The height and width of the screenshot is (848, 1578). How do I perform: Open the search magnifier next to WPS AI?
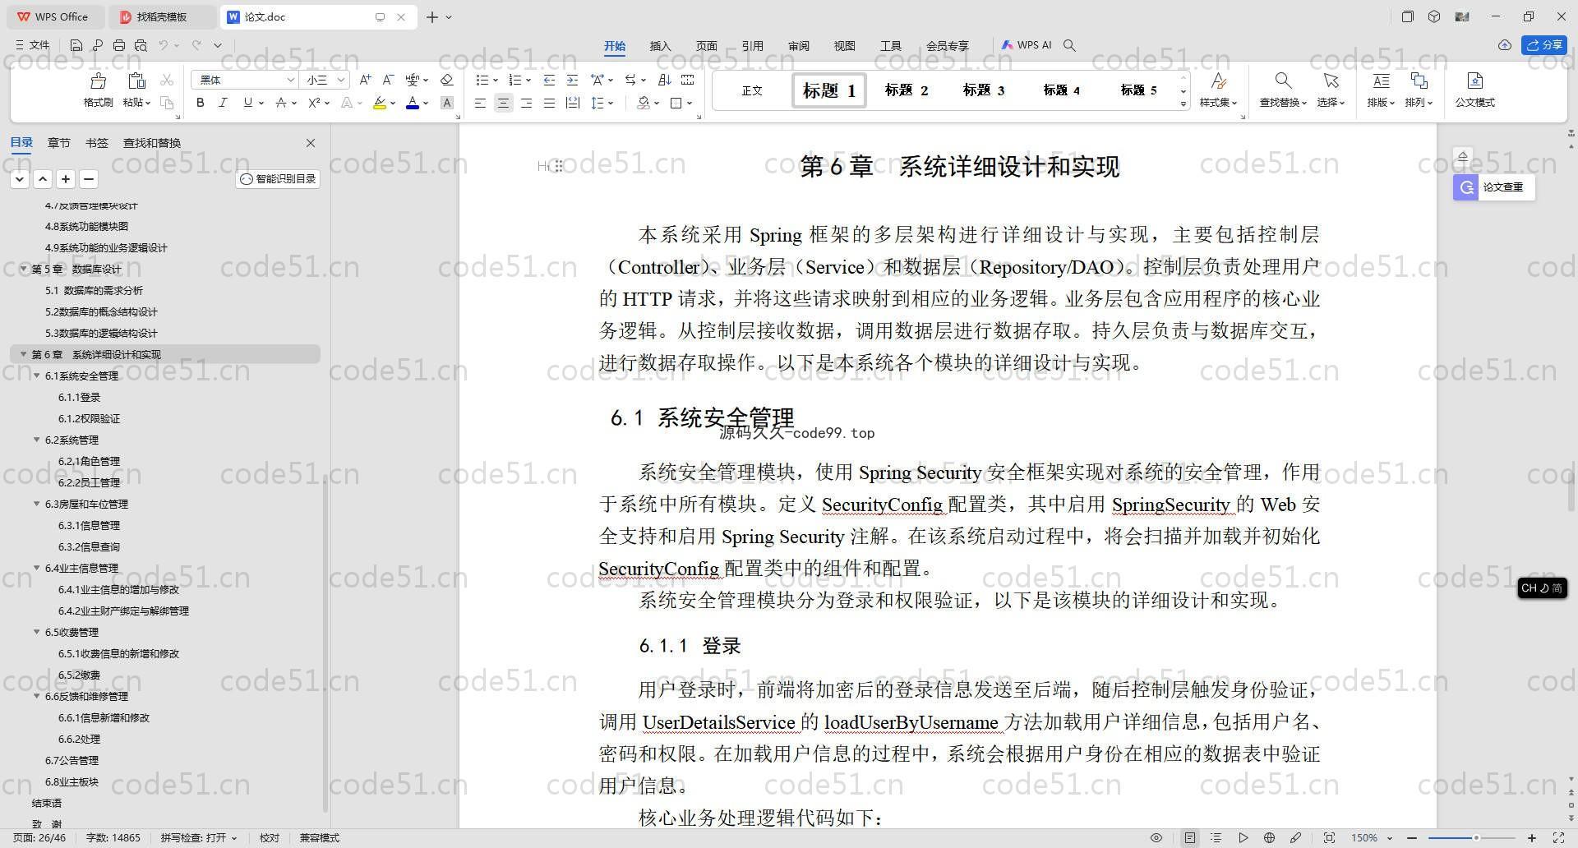point(1069,45)
